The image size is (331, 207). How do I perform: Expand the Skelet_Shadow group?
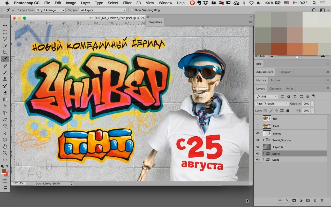point(264,140)
